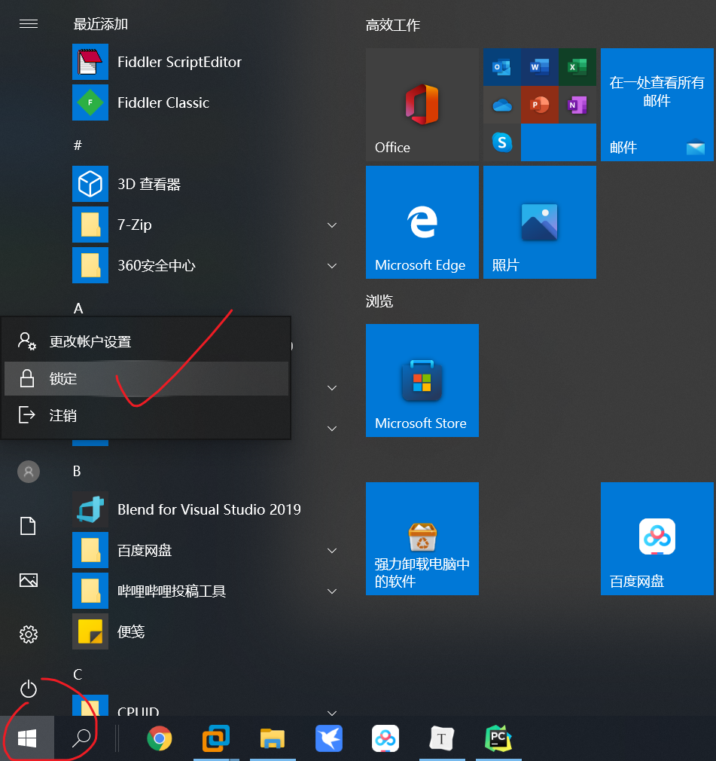Click the hamburger menu at top left
Screen dimensions: 716x761
coord(29,24)
